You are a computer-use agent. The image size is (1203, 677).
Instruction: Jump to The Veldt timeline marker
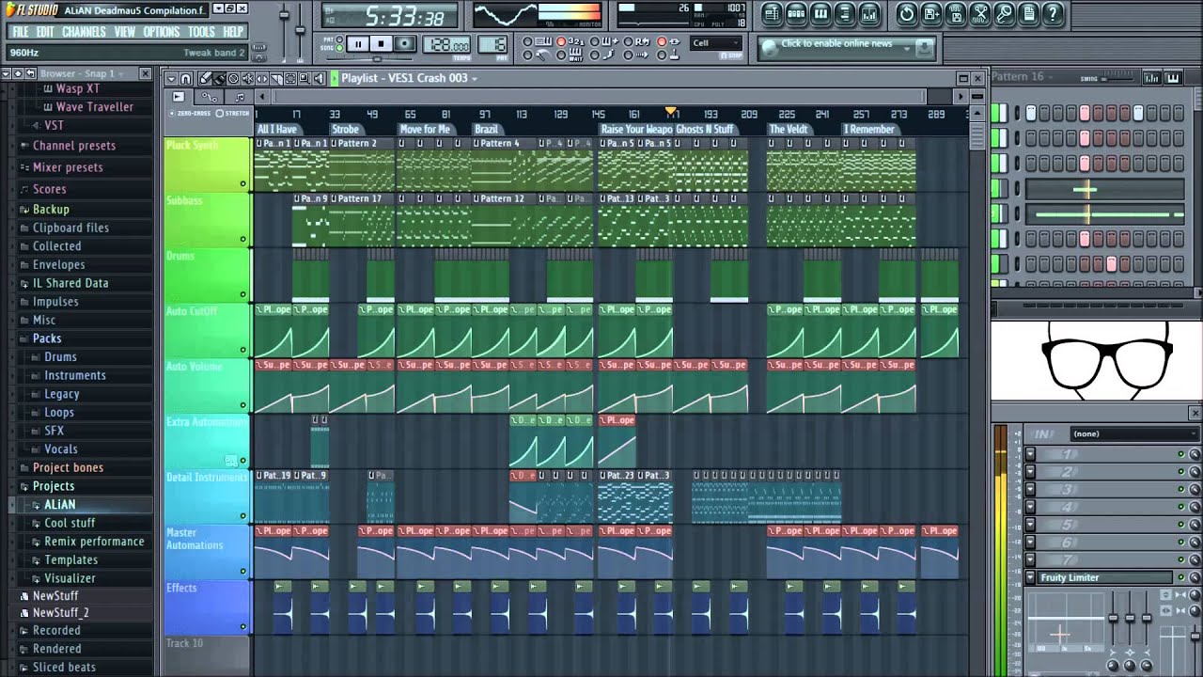788,130
